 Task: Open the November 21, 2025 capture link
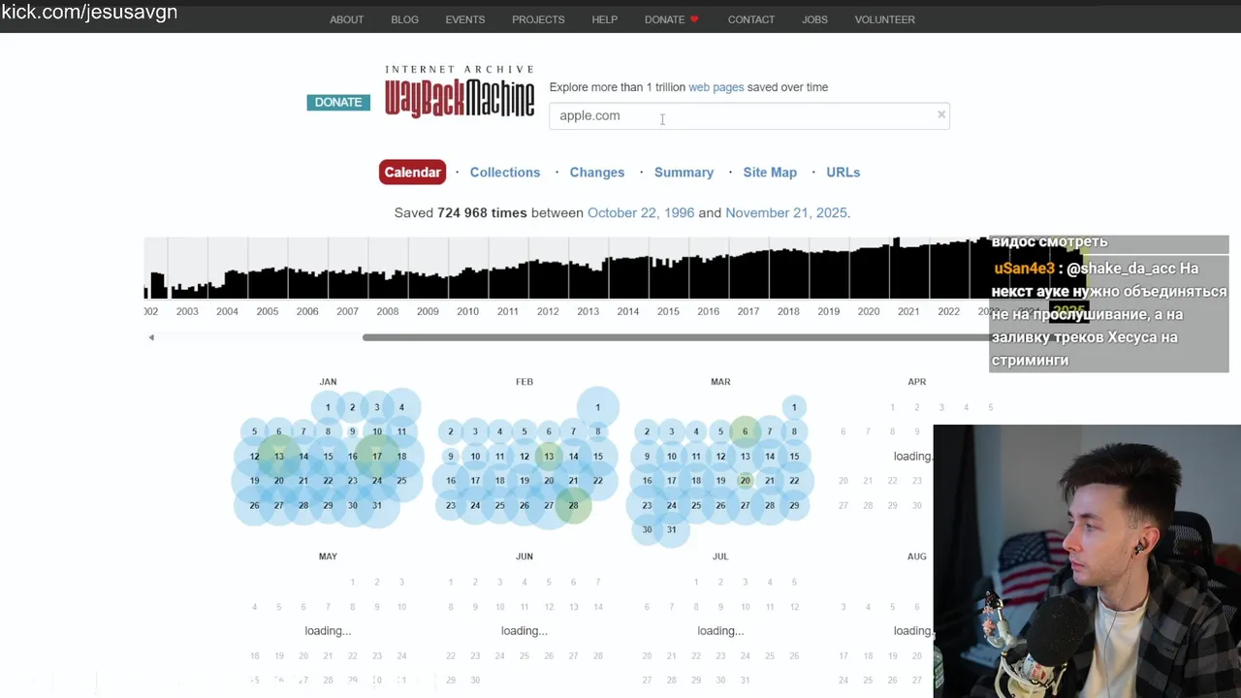tap(787, 213)
